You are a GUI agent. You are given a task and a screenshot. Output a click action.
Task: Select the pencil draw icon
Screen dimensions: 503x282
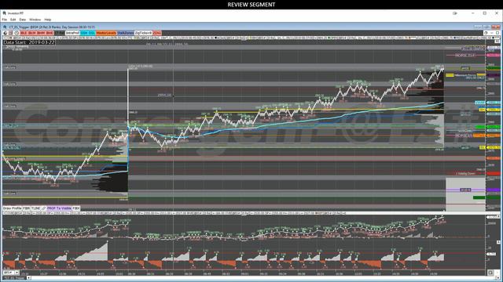[44, 208]
